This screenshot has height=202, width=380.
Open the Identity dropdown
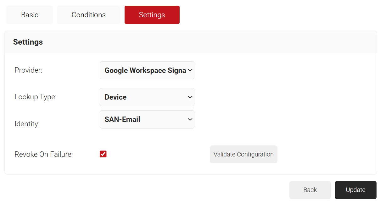pos(147,119)
